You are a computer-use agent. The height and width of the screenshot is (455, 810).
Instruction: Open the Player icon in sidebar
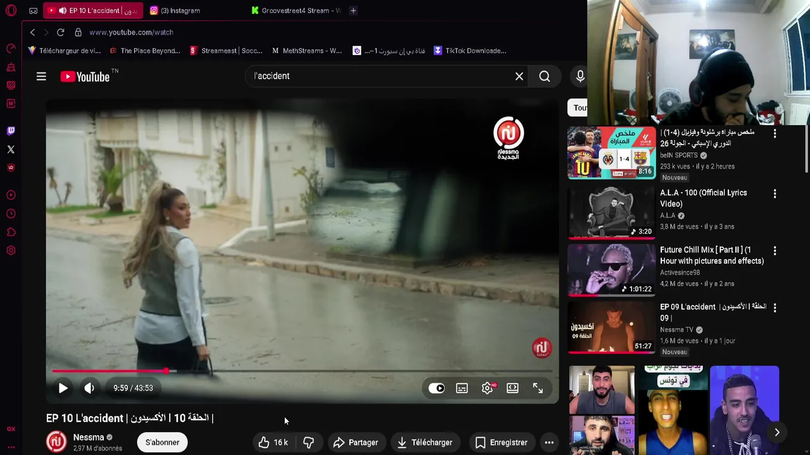tap(11, 195)
